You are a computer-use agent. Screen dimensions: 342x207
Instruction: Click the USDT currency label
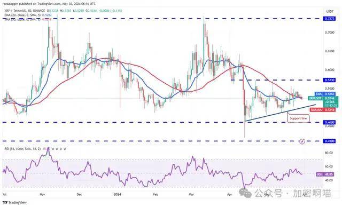[x=330, y=11]
